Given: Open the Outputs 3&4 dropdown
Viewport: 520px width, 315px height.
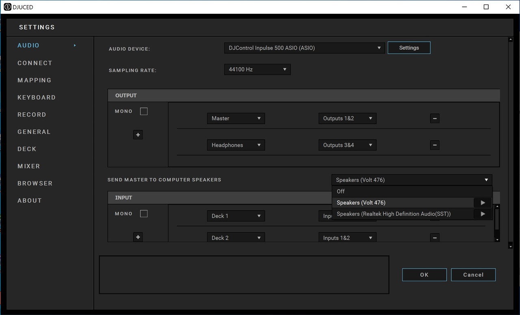Looking at the screenshot, I should point(347,145).
